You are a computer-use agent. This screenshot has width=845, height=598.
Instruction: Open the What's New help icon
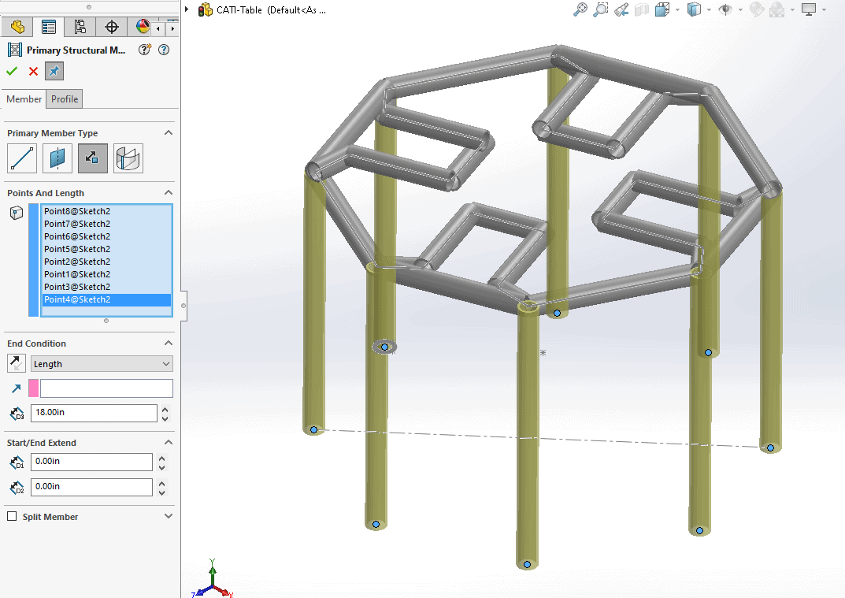tap(144, 50)
